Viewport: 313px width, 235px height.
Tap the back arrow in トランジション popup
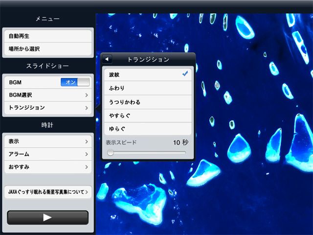click(107, 59)
